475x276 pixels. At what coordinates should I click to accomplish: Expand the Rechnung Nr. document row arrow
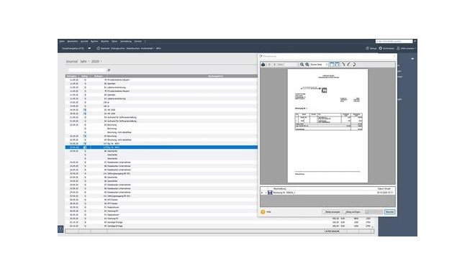(262, 193)
